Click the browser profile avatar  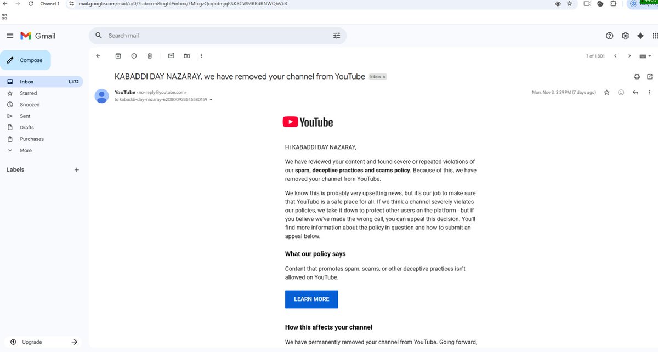[634, 3]
